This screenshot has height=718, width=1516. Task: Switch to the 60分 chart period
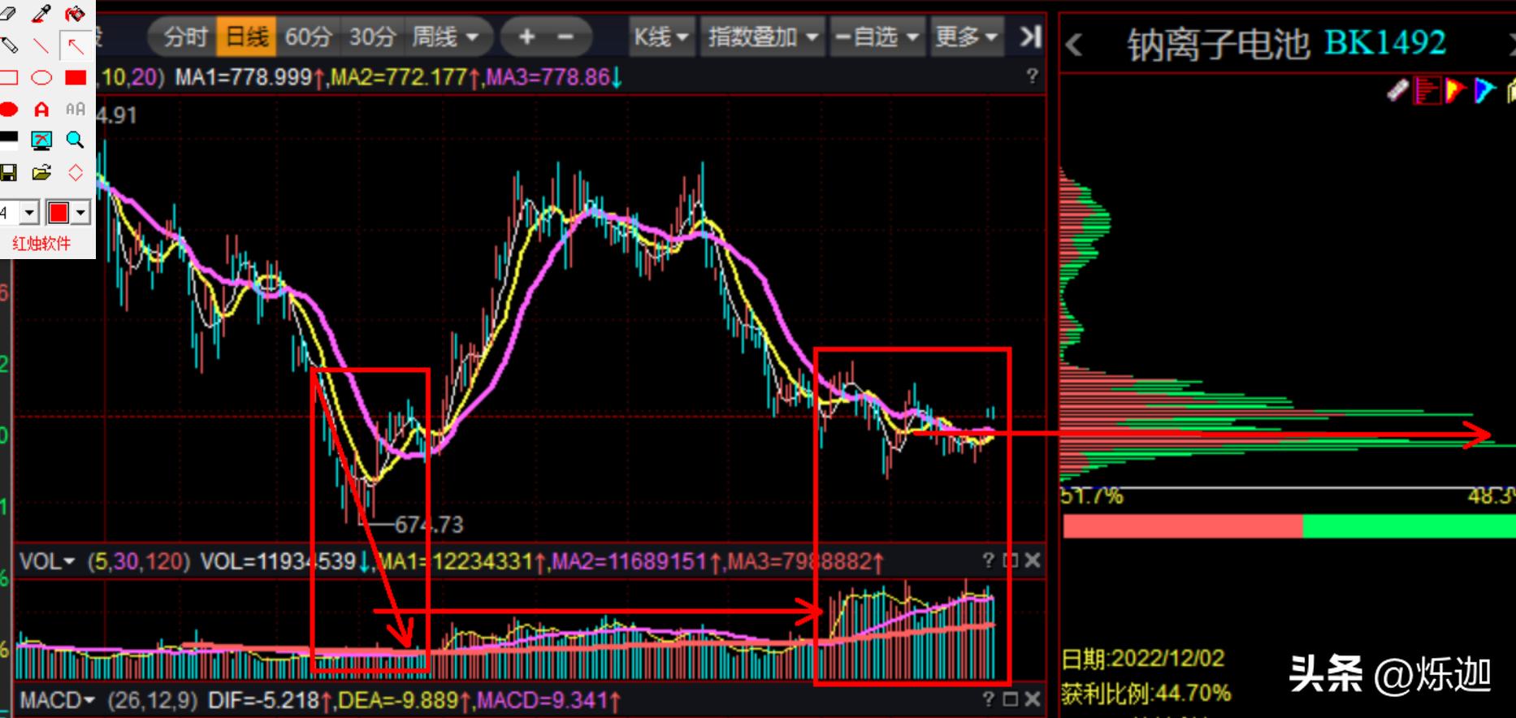click(309, 37)
